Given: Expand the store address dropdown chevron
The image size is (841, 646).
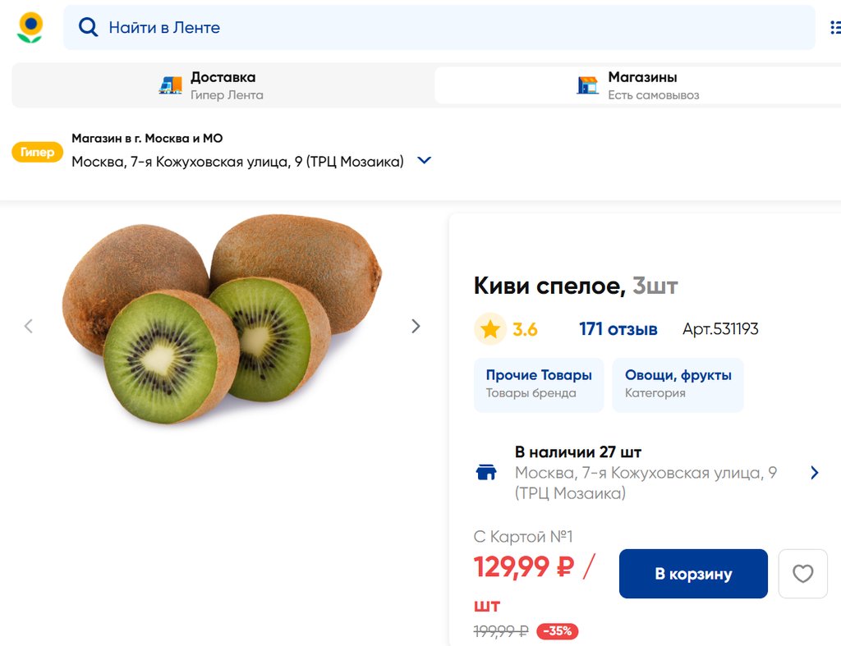Looking at the screenshot, I should pos(425,161).
